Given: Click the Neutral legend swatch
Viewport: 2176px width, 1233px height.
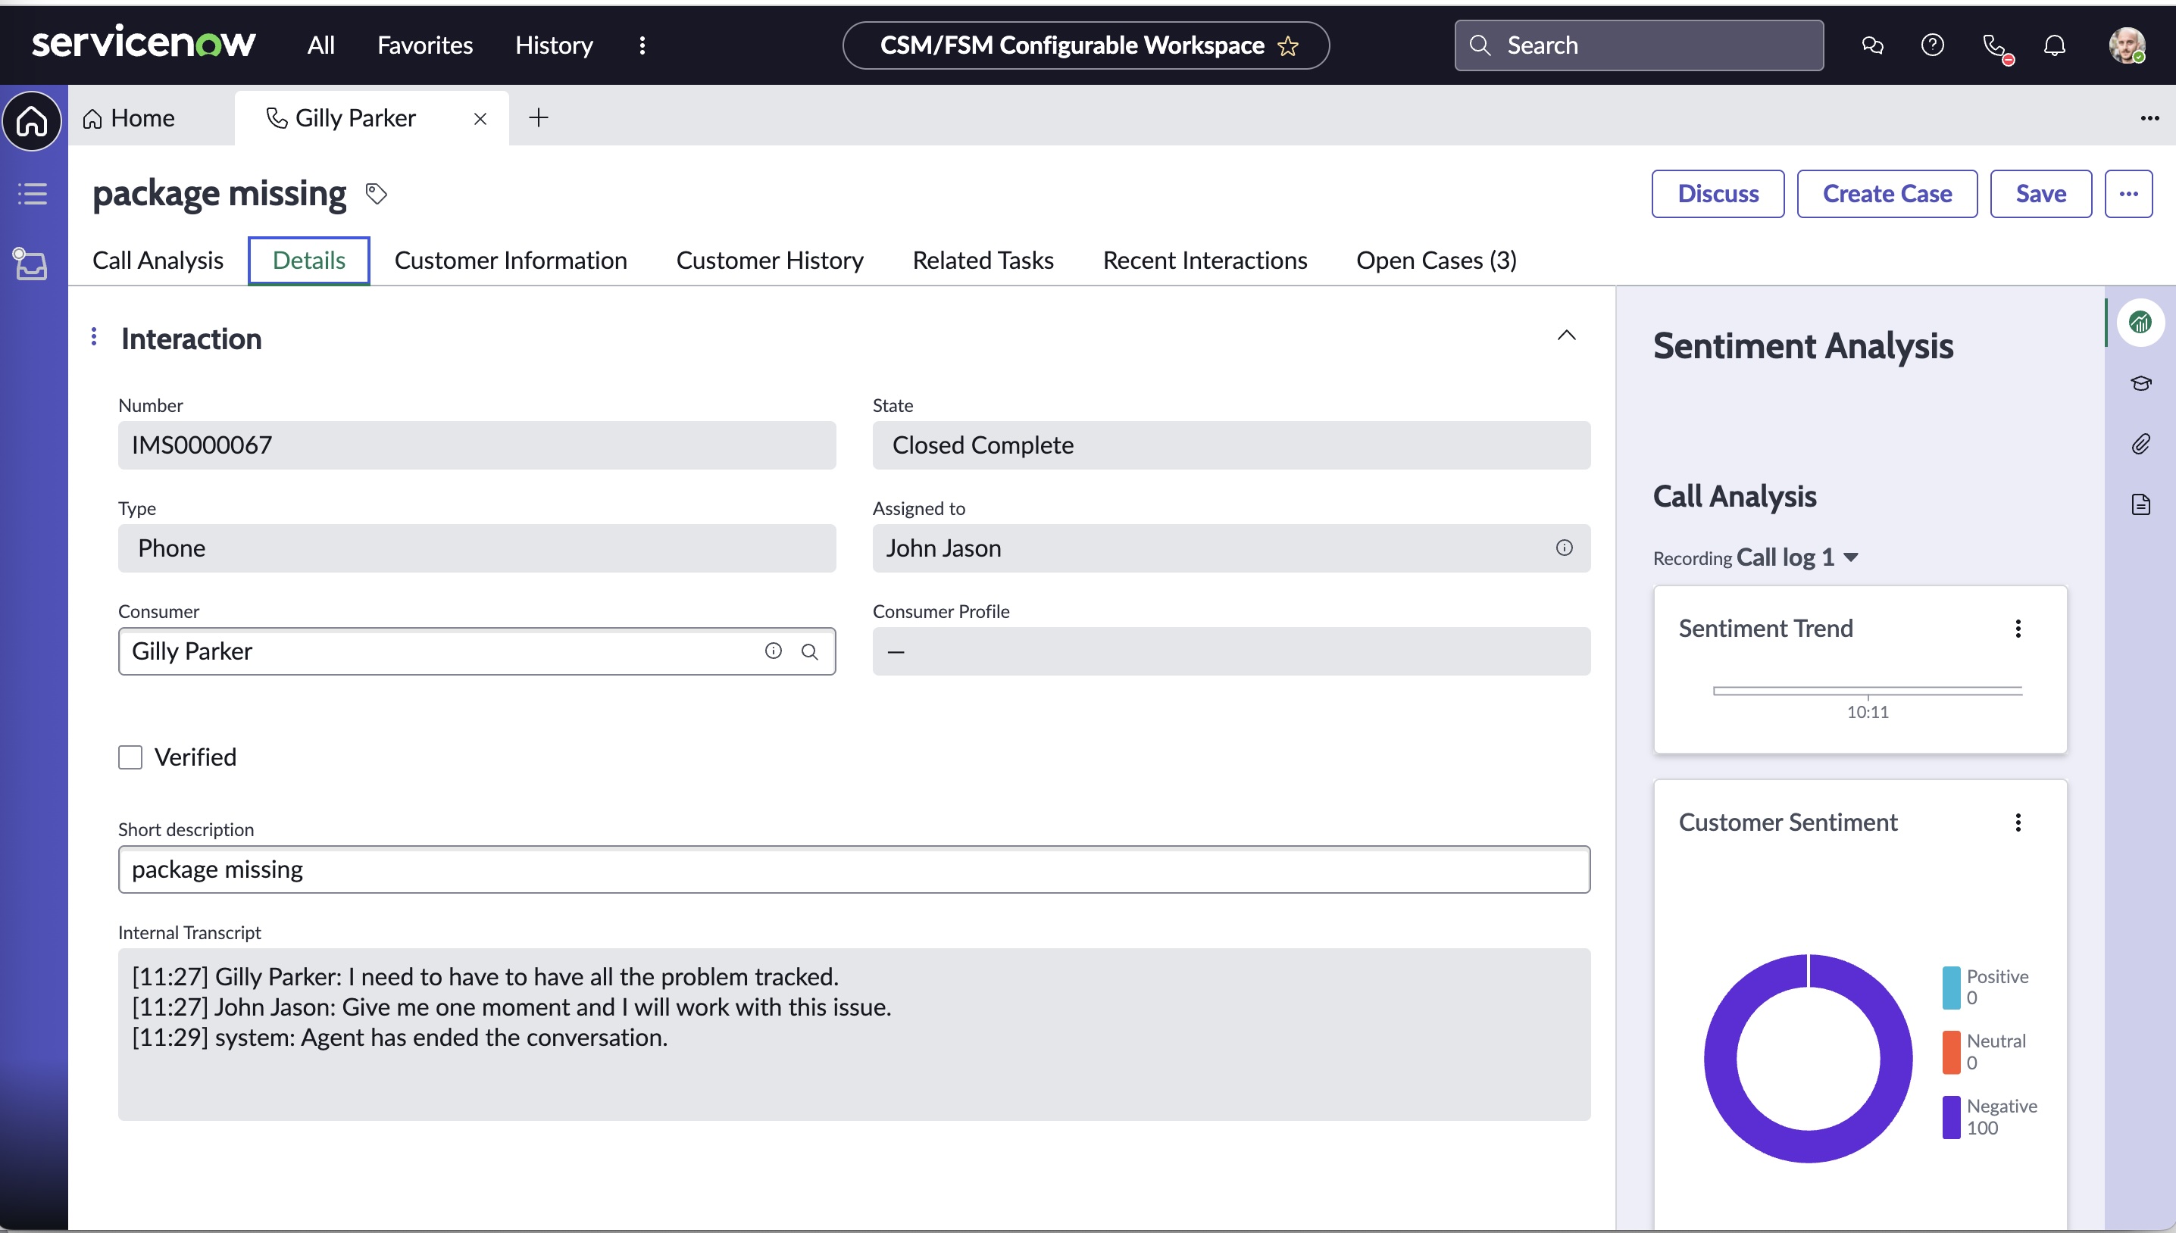Looking at the screenshot, I should (x=1951, y=1053).
